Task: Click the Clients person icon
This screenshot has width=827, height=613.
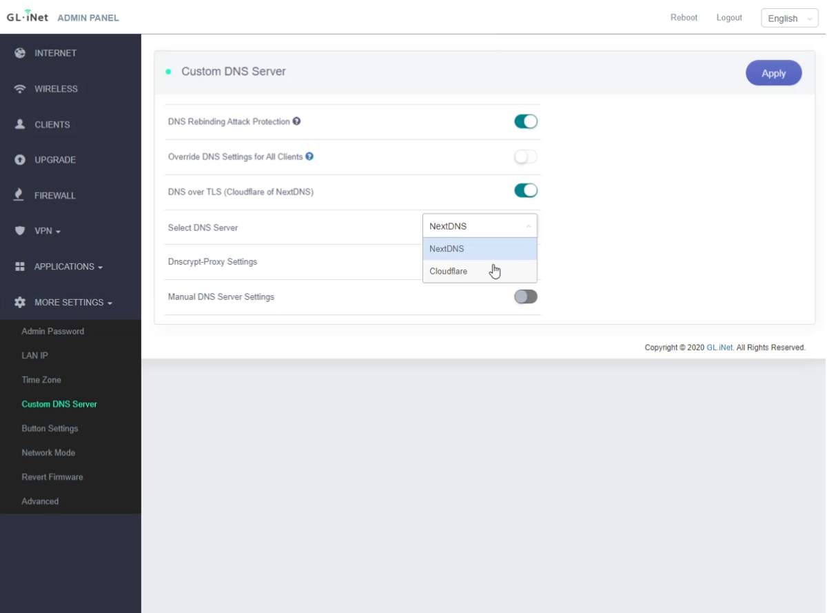Action: 20,125
